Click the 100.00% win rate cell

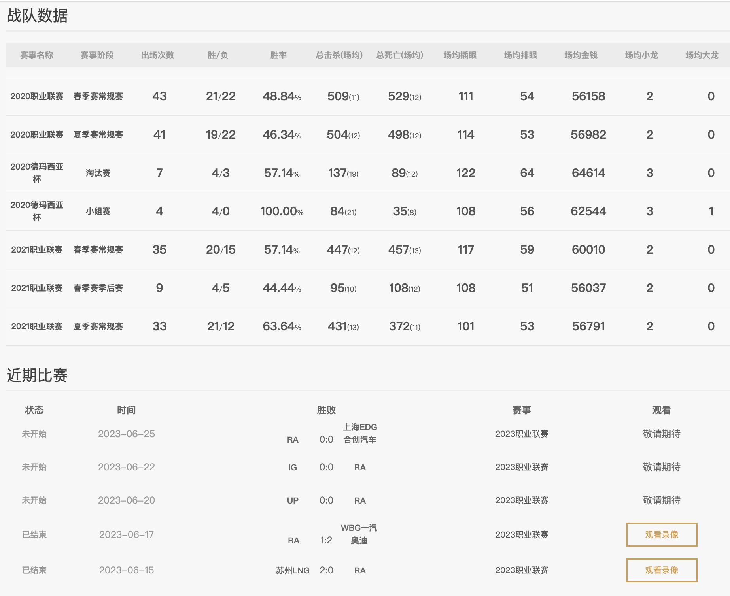pos(282,211)
